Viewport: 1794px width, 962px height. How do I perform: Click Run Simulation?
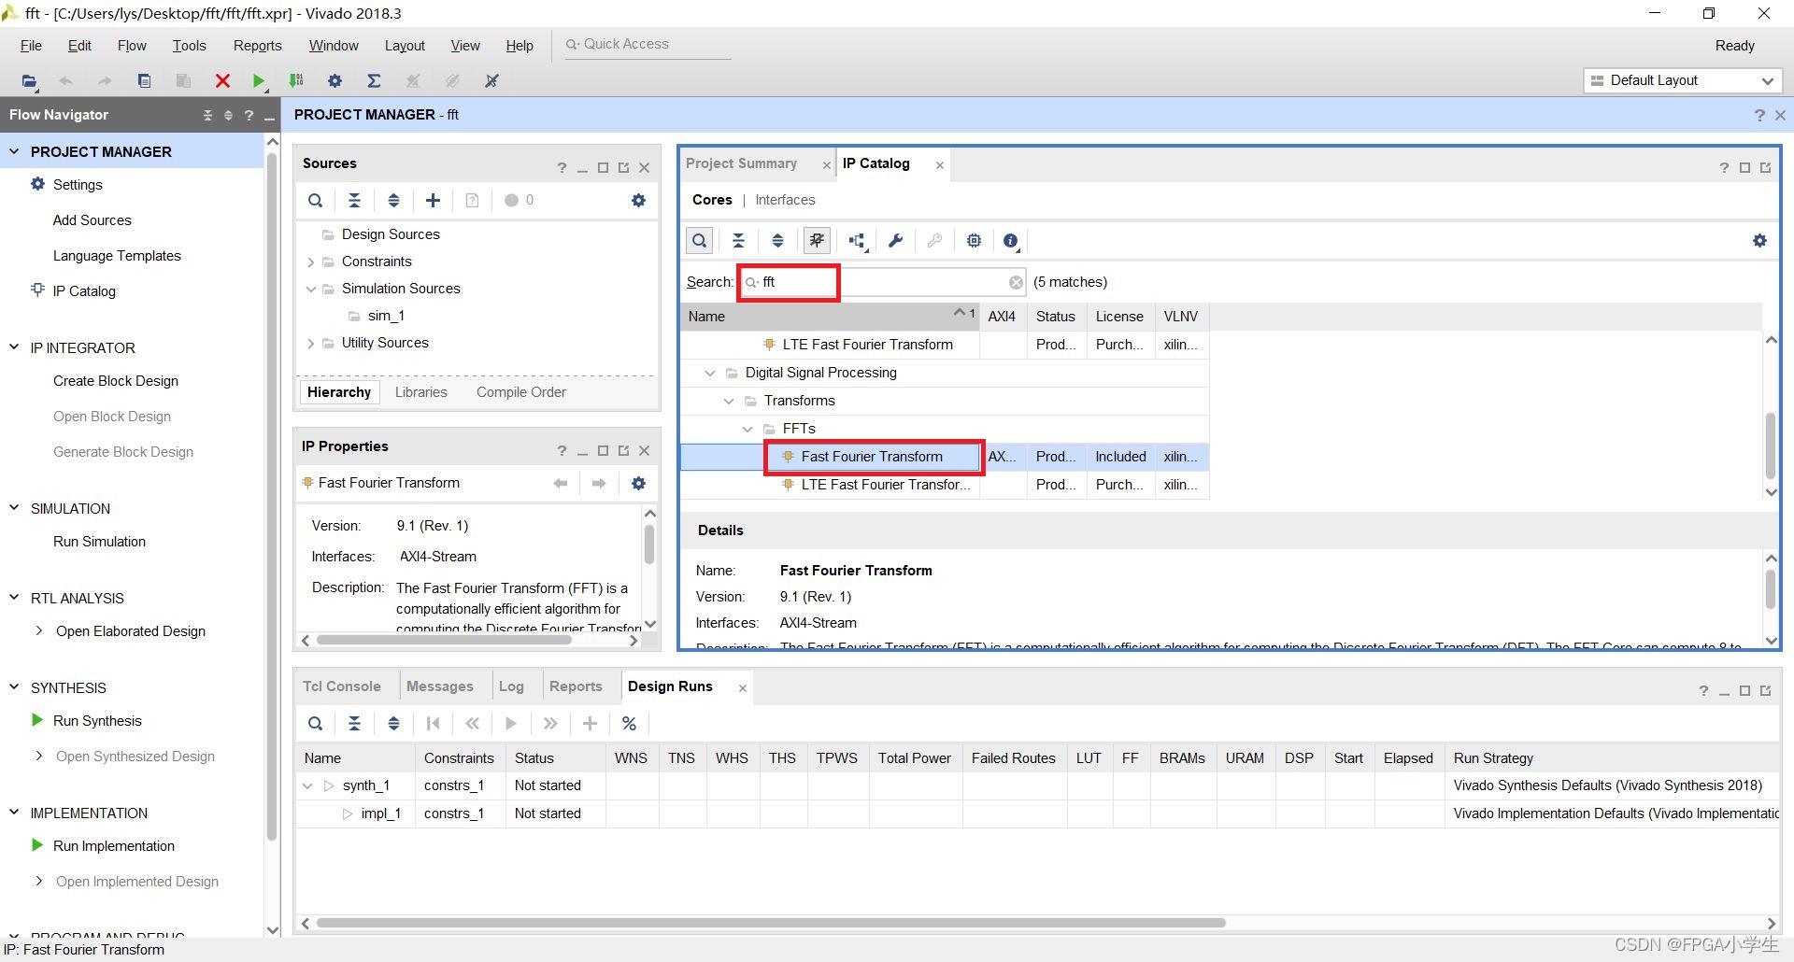coord(99,542)
